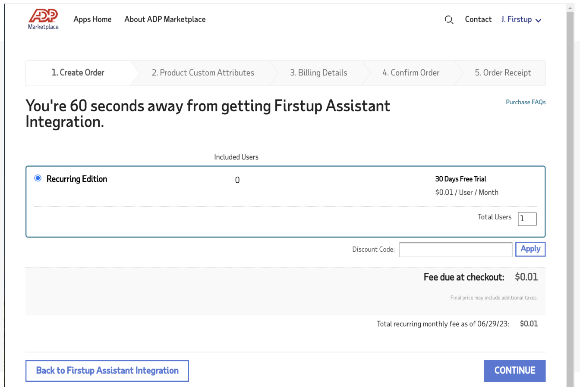
Task: Go to About ADP Marketplace
Action: point(165,19)
